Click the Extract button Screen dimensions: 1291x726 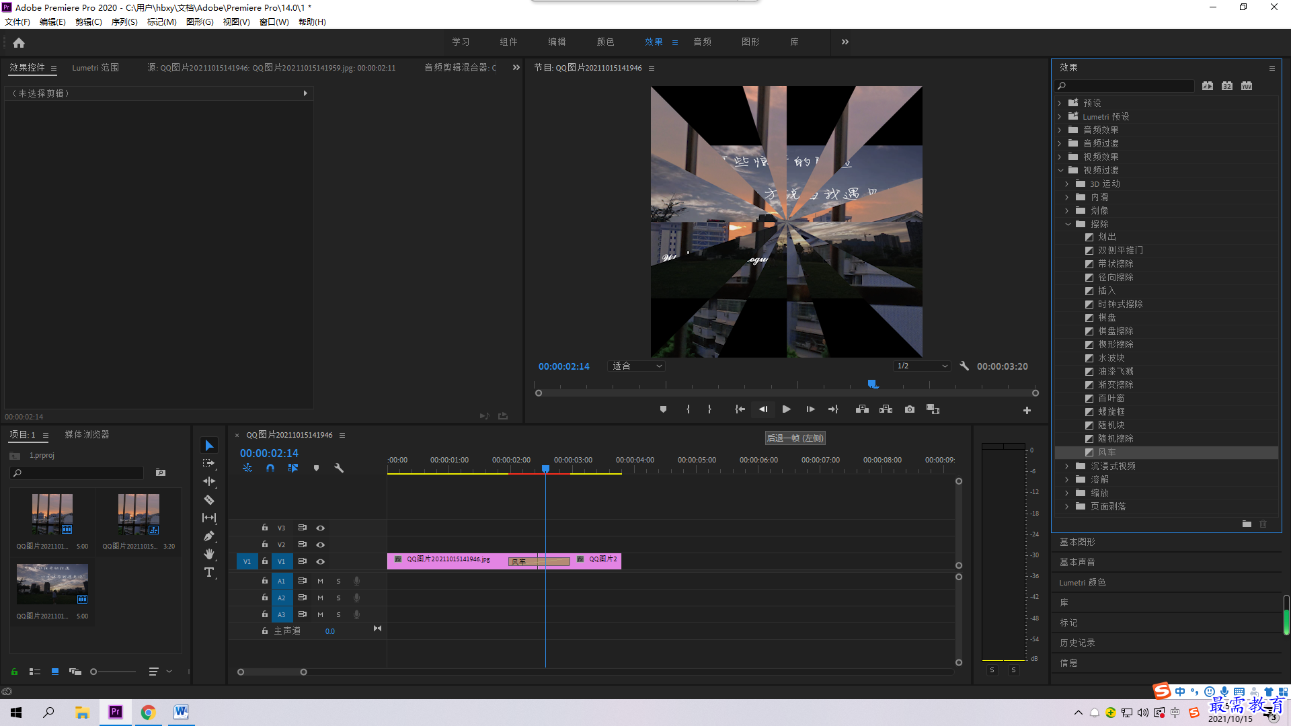[886, 409]
